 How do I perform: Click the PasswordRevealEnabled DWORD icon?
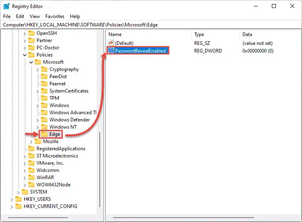(x=111, y=50)
